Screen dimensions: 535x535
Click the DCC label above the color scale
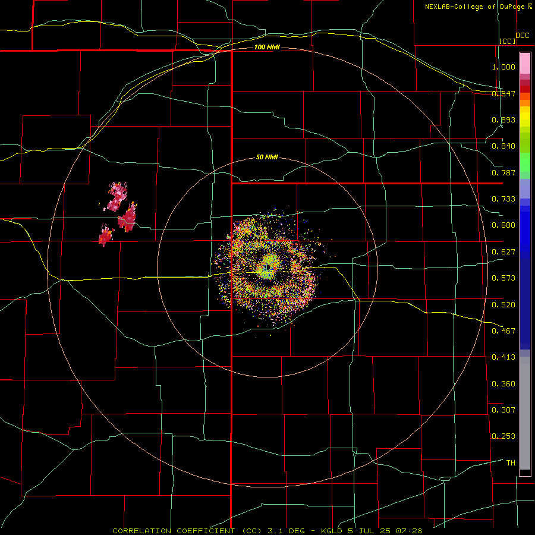click(x=523, y=36)
